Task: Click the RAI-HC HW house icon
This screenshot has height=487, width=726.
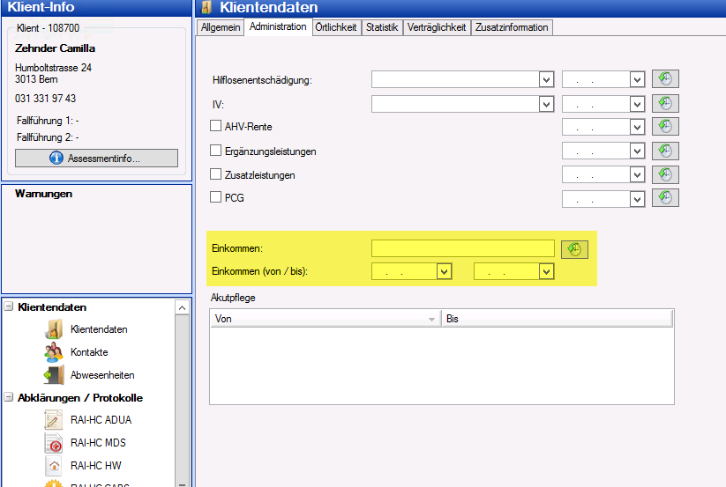Action: (x=54, y=465)
